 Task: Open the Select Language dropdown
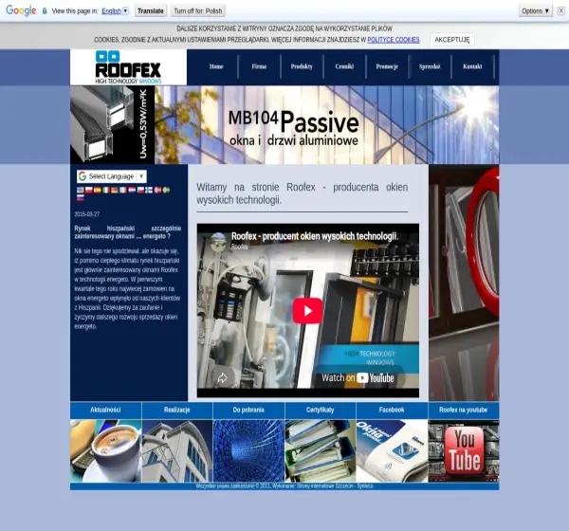[112, 176]
